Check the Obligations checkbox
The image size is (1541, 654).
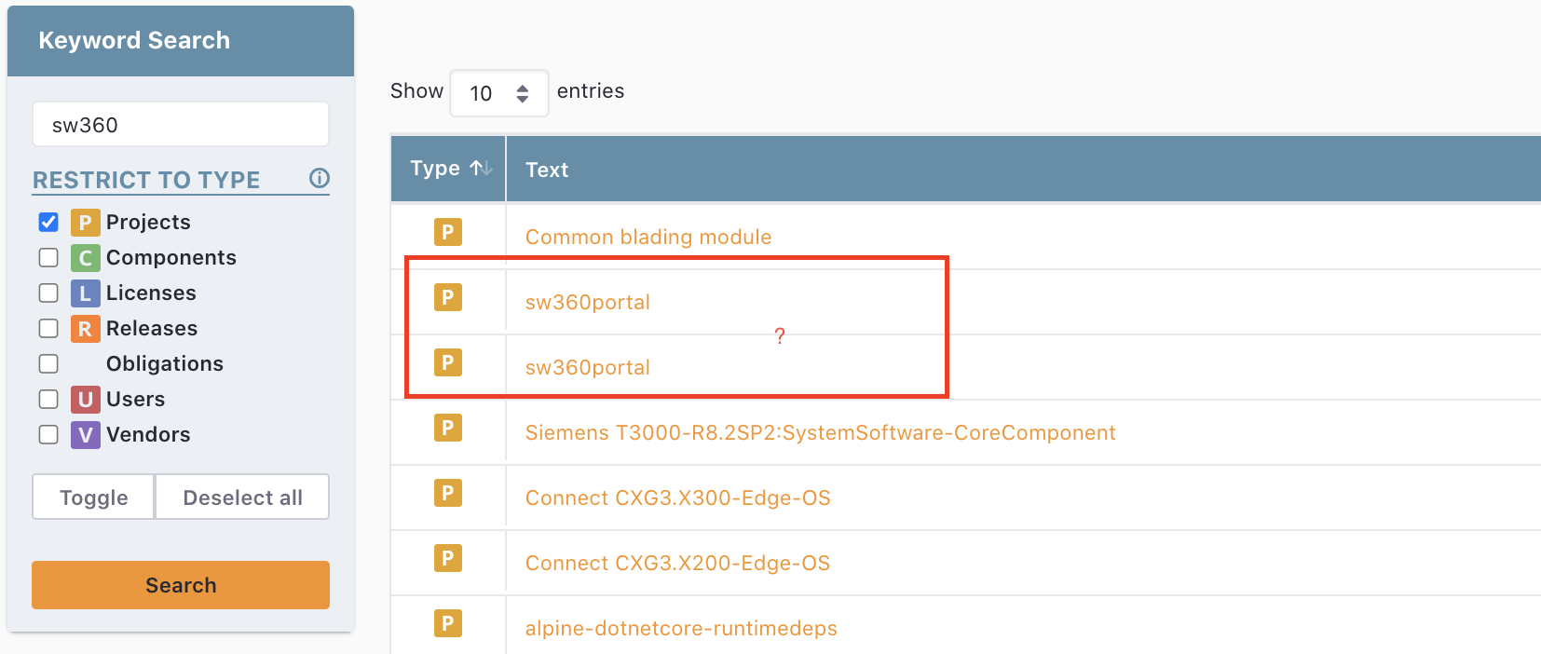(x=48, y=363)
